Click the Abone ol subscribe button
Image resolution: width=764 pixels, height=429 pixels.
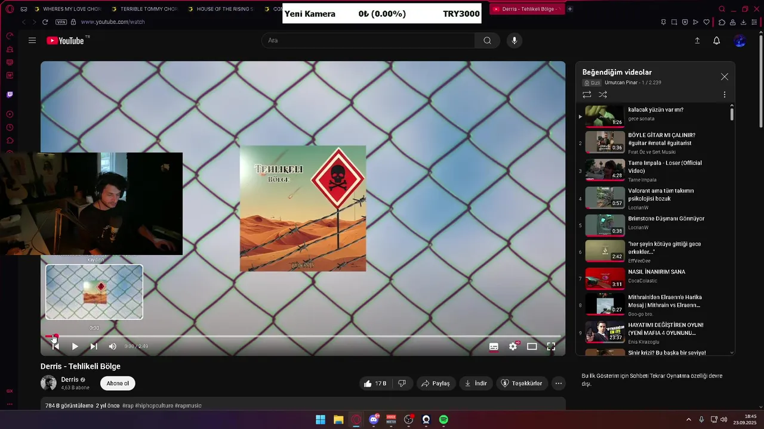[118, 383]
